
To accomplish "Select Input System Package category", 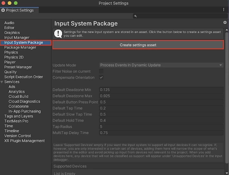I will pos(24,42).
